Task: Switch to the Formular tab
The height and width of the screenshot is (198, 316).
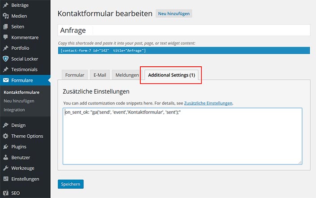Action: tap(75, 75)
